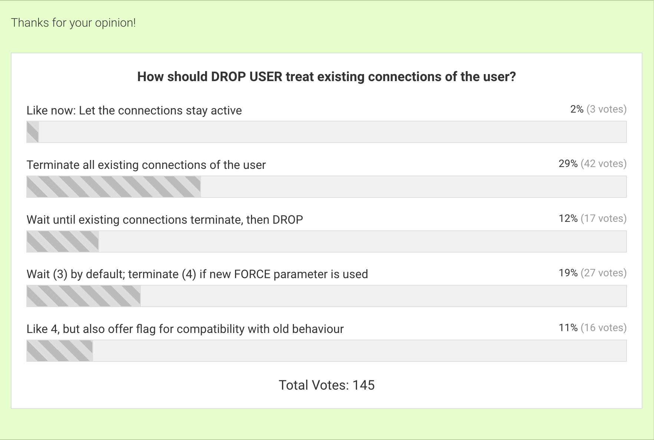The height and width of the screenshot is (440, 654).
Task: Click the "(42 votes)" count label
Action: click(603, 164)
